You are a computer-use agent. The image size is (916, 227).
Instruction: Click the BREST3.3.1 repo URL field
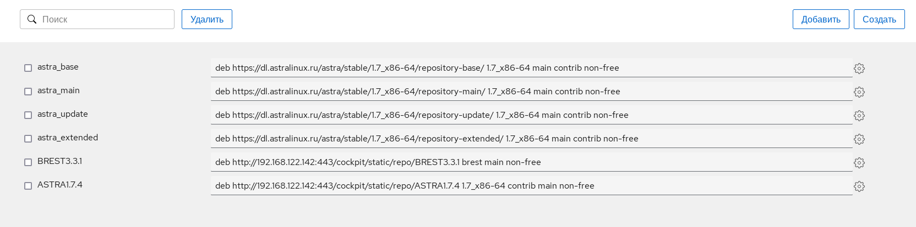[531, 162]
